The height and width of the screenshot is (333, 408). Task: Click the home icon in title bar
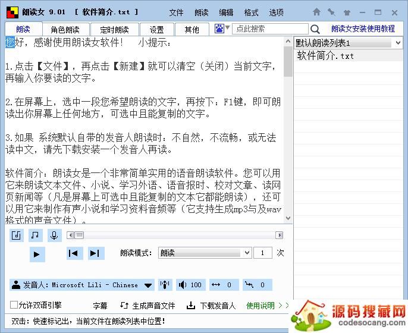[316, 12]
